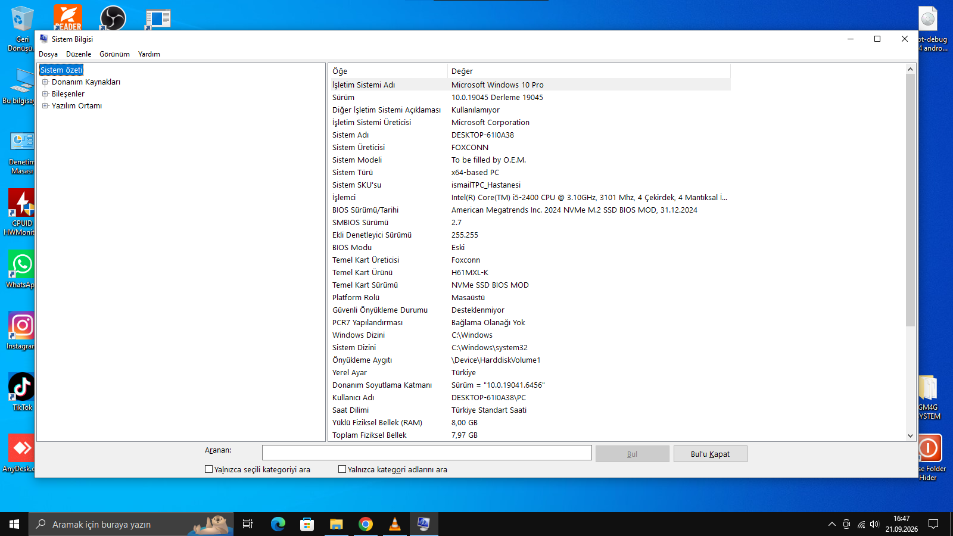Launch the AnyDesk desktop shortcut
This screenshot has height=536, width=953.
point(19,453)
